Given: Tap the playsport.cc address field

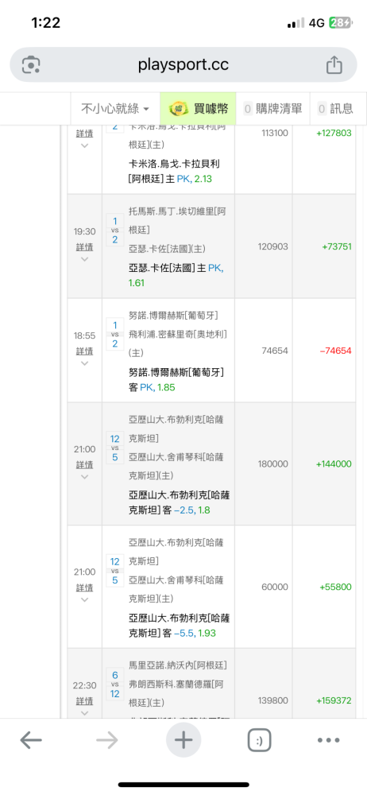Looking at the screenshot, I should point(183,65).
